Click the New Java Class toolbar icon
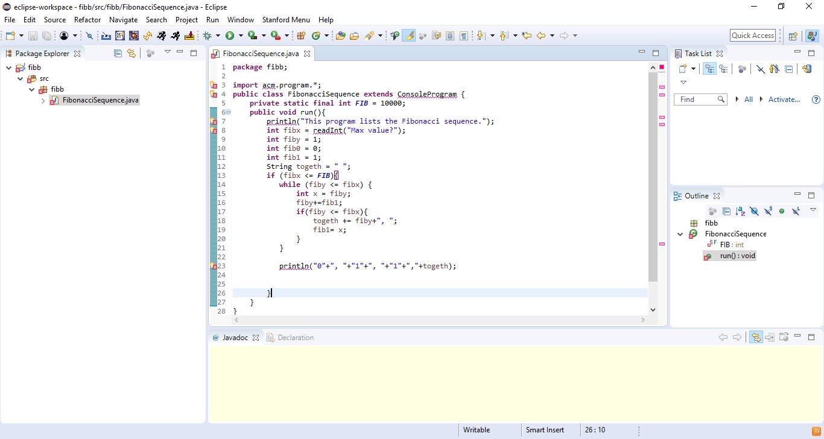Viewport: 824px width, 439px height. 315,36
